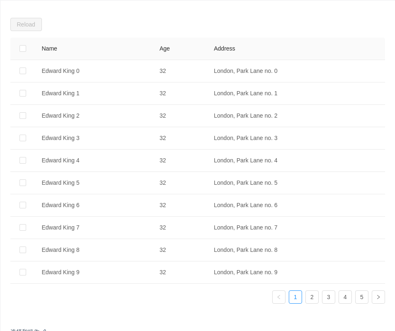
Task: Go to the next page arrow
Action: 378,297
